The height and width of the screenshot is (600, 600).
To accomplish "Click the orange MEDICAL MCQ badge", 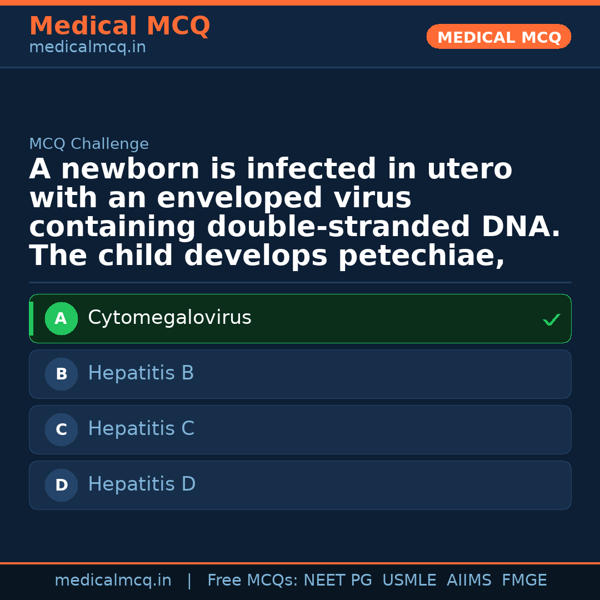I will click(x=499, y=37).
